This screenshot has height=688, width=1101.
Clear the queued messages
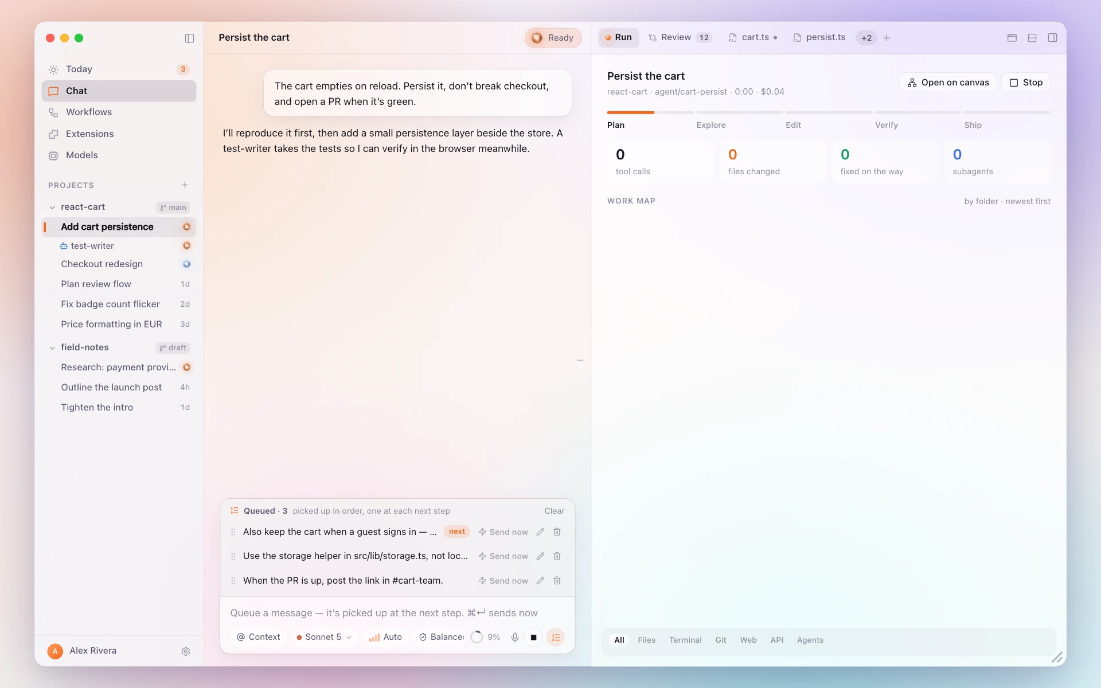point(555,511)
